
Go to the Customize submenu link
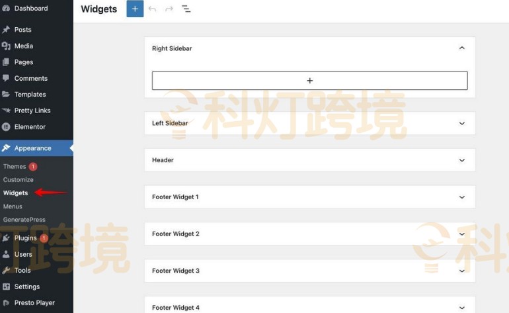pyautogui.click(x=18, y=180)
